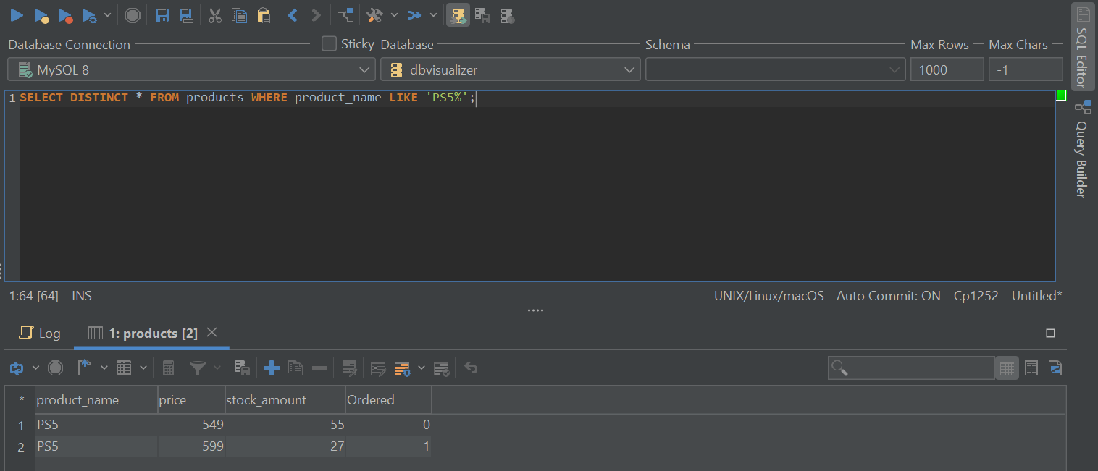This screenshot has height=471, width=1098.
Task: Paste from clipboard using toolbar icon
Action: (x=263, y=15)
